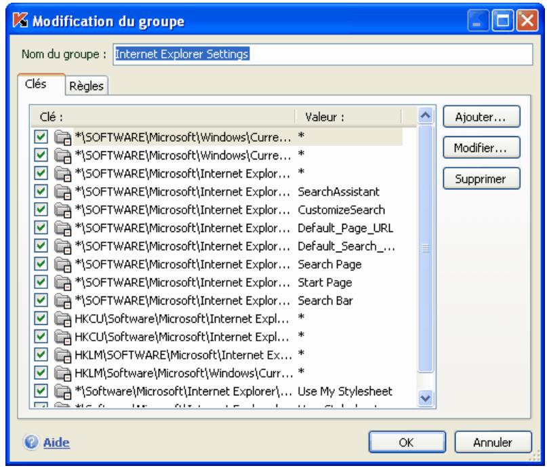
Task: Switch to the Règles tab
Action: click(x=87, y=85)
